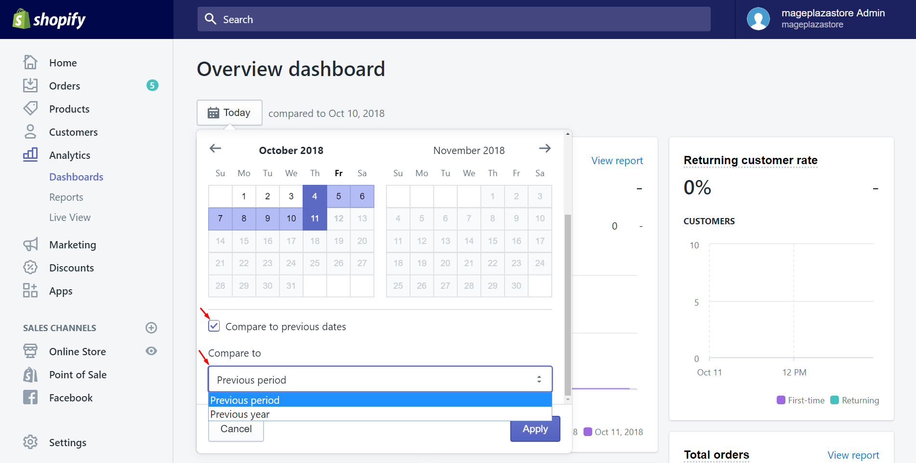Viewport: 916px width, 463px height.
Task: Open the Customers menu item
Action: 73,132
